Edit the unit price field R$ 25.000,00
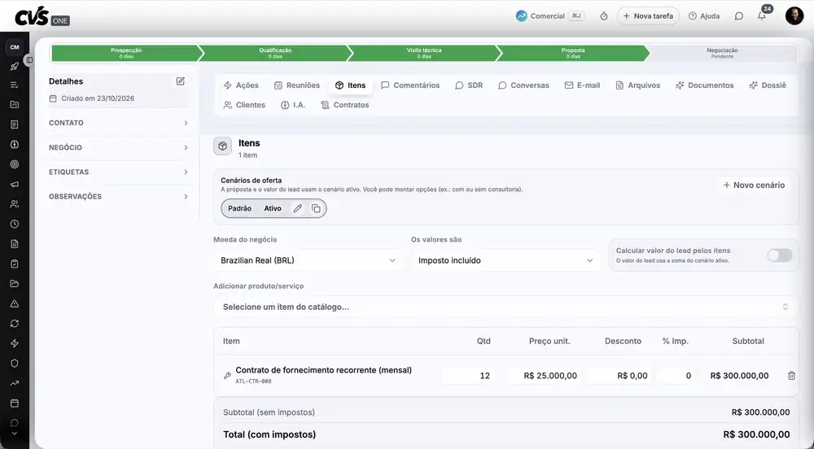The height and width of the screenshot is (449, 814). [544, 375]
